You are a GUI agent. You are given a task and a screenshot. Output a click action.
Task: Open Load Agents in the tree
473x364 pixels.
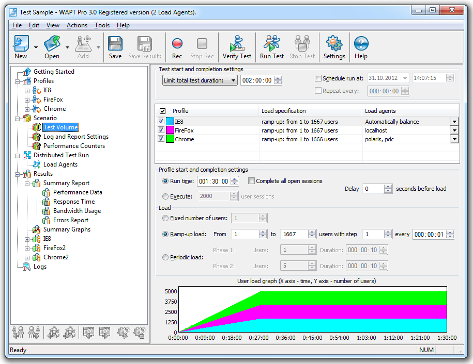[60, 164]
